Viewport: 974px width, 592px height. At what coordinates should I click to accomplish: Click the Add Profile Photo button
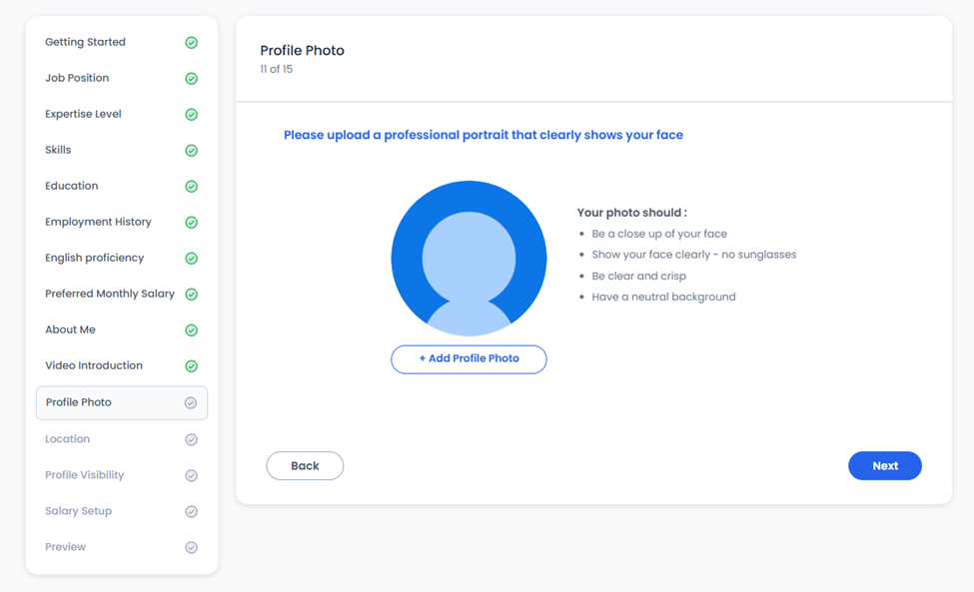[469, 359]
